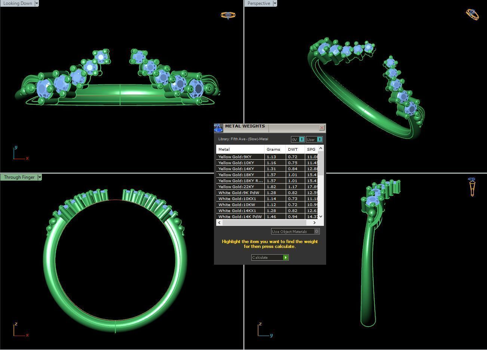Select the White Gold:10KX1 row
The image size is (487, 350).
point(267,199)
